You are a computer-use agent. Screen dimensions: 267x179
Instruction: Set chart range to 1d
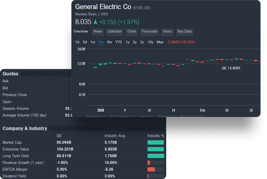pyautogui.click(x=77, y=42)
